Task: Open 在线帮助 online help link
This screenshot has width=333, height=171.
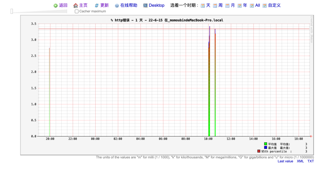Action: point(129,5)
